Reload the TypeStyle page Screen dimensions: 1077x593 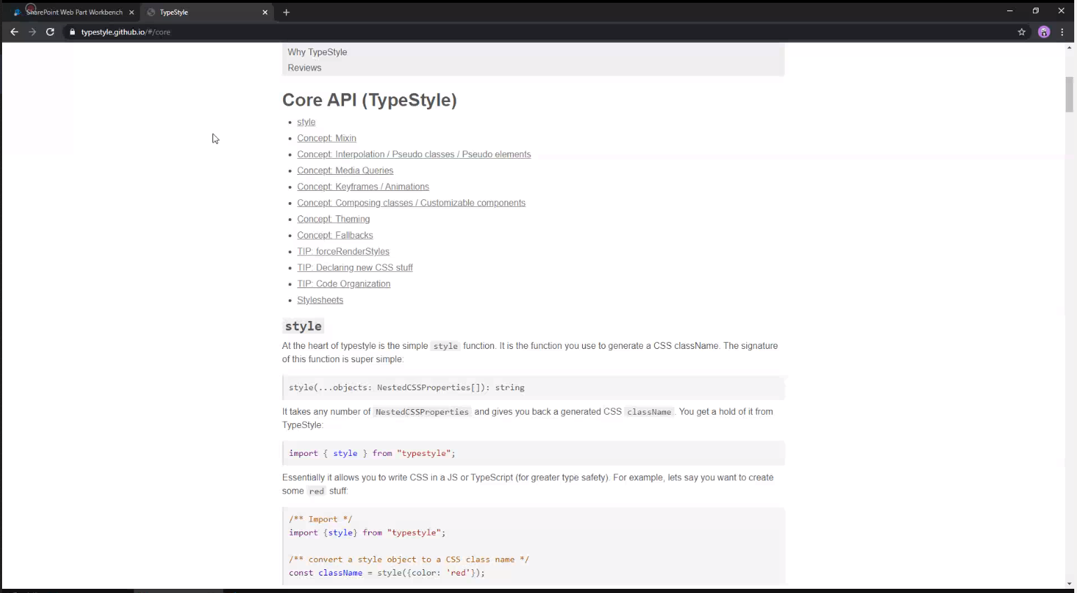click(x=50, y=31)
